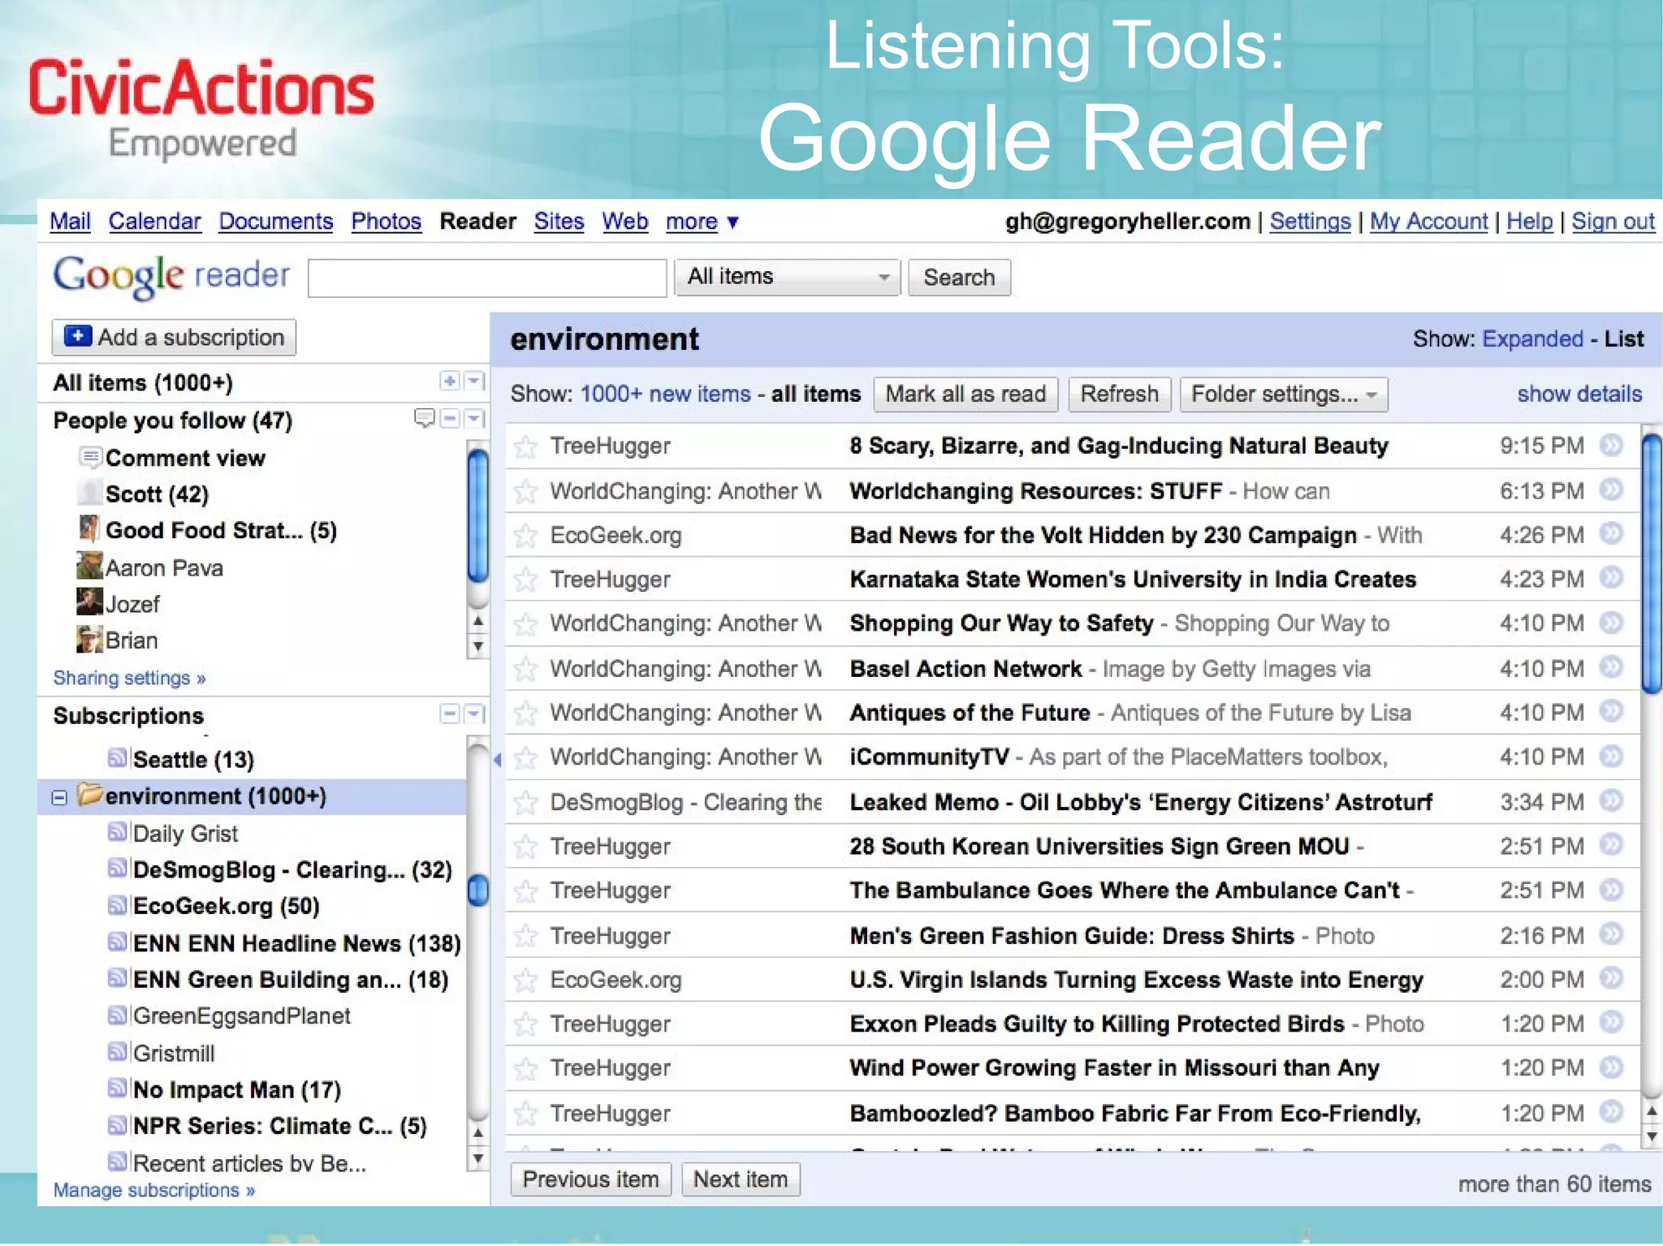Image resolution: width=1663 pixels, height=1246 pixels.
Task: Click the Refresh button
Action: (x=1119, y=394)
